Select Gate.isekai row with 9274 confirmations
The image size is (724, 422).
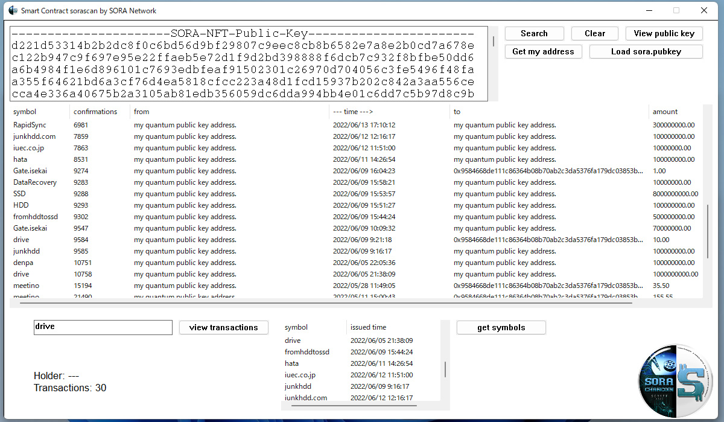tap(357, 171)
